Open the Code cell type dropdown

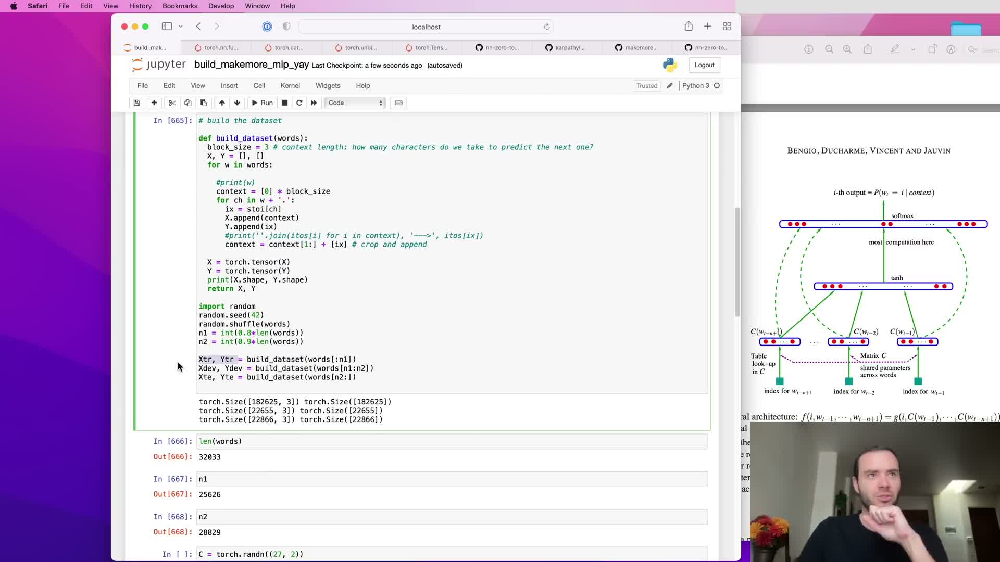(x=356, y=103)
